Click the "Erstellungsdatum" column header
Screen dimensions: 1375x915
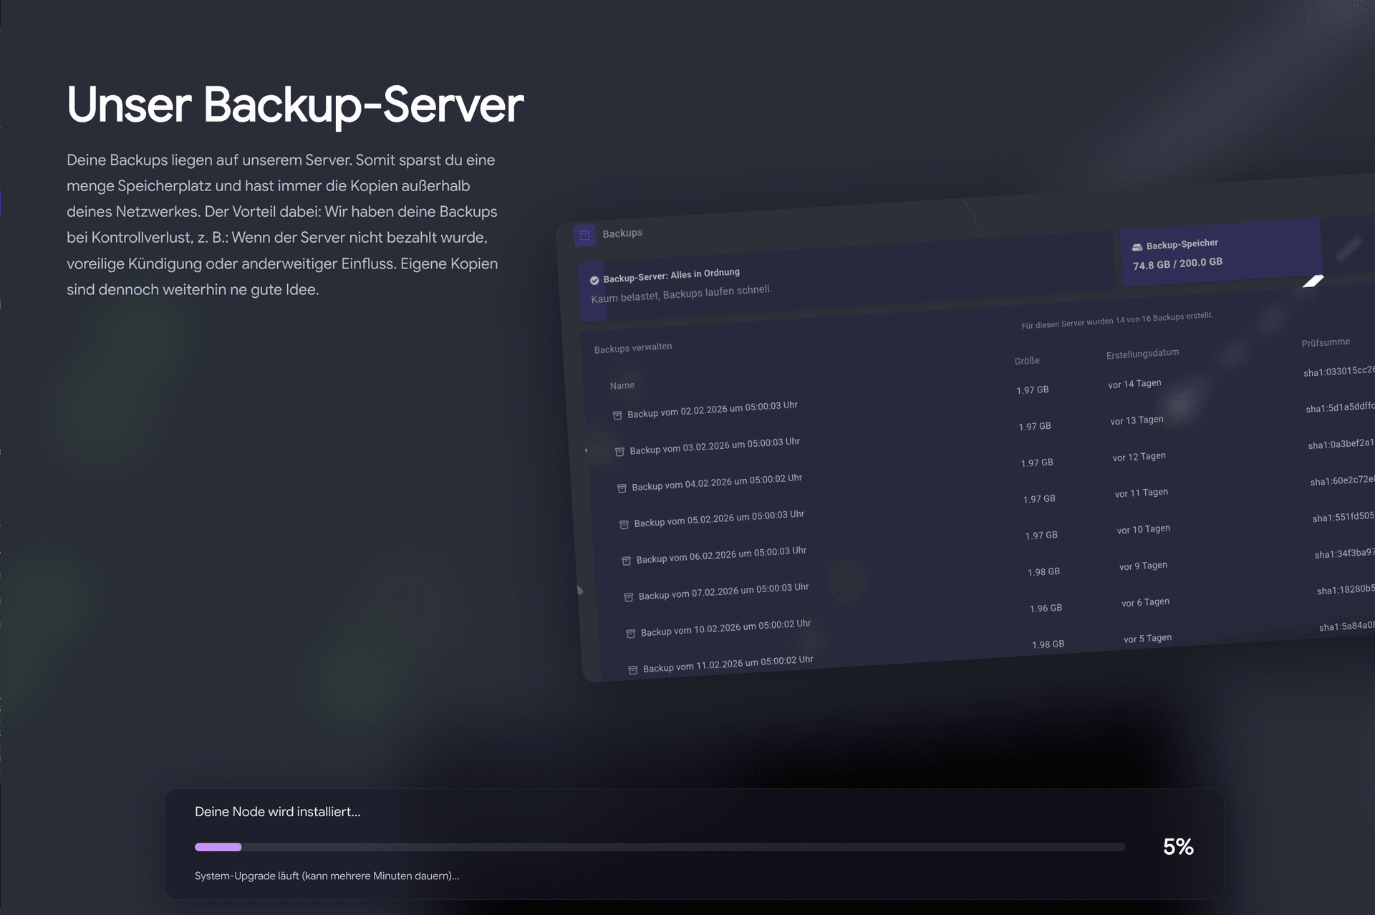(1142, 354)
